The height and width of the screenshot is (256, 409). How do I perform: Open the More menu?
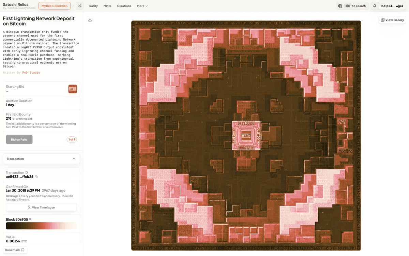142,6
